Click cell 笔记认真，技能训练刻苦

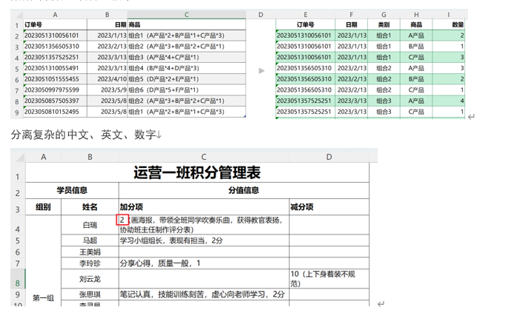click(204, 294)
